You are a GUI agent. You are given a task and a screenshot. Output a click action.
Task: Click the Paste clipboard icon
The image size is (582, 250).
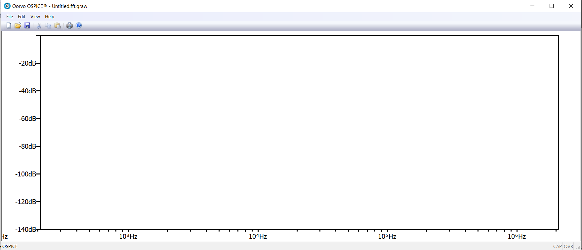58,26
